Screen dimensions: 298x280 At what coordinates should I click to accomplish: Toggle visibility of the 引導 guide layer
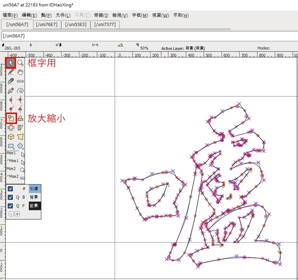click(x=10, y=189)
